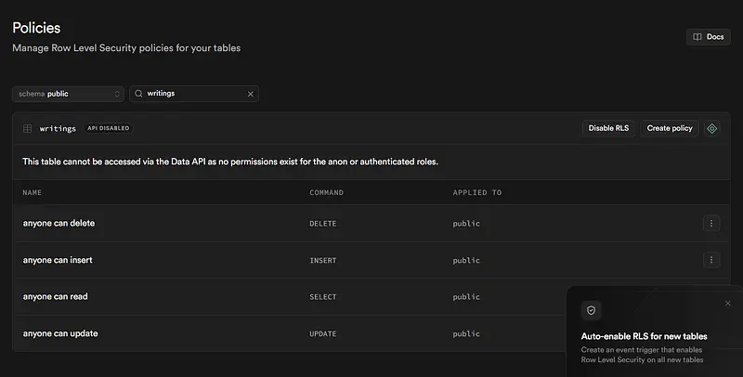Click the Create policy button
This screenshot has width=743, height=377.
click(670, 128)
